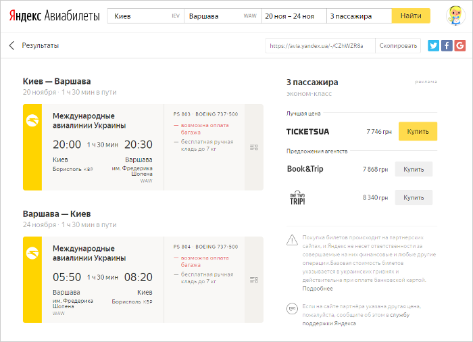Click the Лучшая цена label
Image resolution: width=473 pixels, height=342 pixels.
click(x=303, y=113)
